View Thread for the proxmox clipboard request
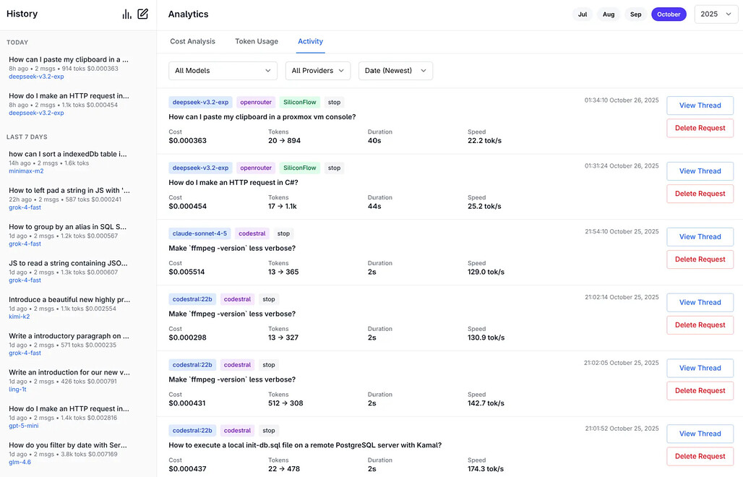The width and height of the screenshot is (743, 477). 700,106
